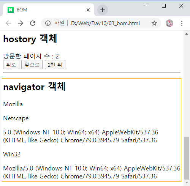The width and height of the screenshot is (190, 186).
Task: Select the BOM tab
Action: (x=49, y=10)
